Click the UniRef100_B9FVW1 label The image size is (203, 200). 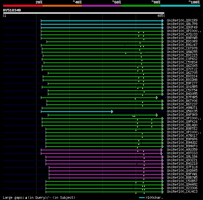(x=182, y=174)
